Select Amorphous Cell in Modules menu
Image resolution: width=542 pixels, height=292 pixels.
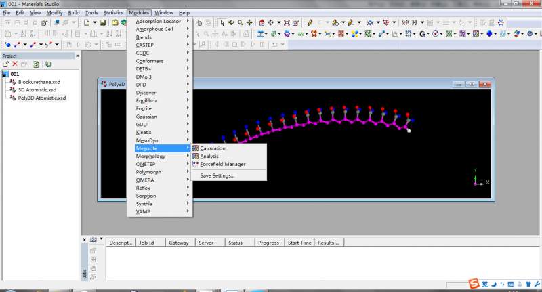point(159,29)
